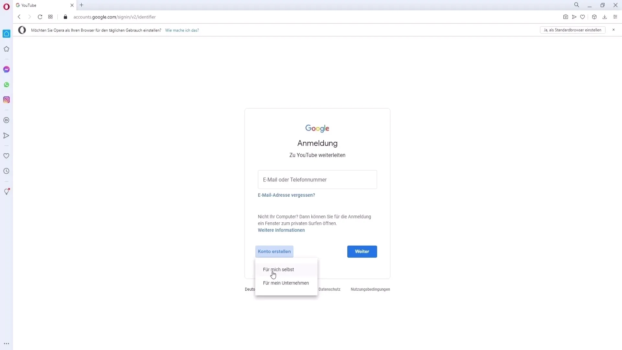
Task: Close the YouTube tab
Action: click(x=72, y=5)
